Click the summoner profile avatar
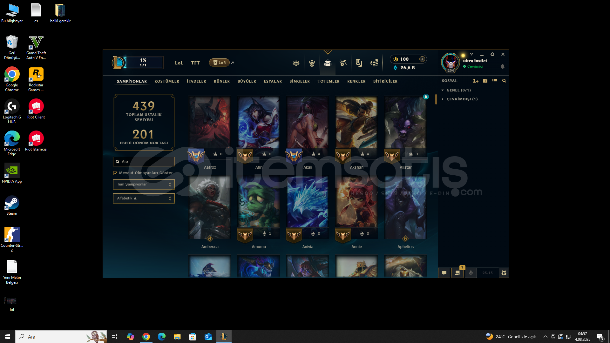Image resolution: width=610 pixels, height=343 pixels. (451, 62)
